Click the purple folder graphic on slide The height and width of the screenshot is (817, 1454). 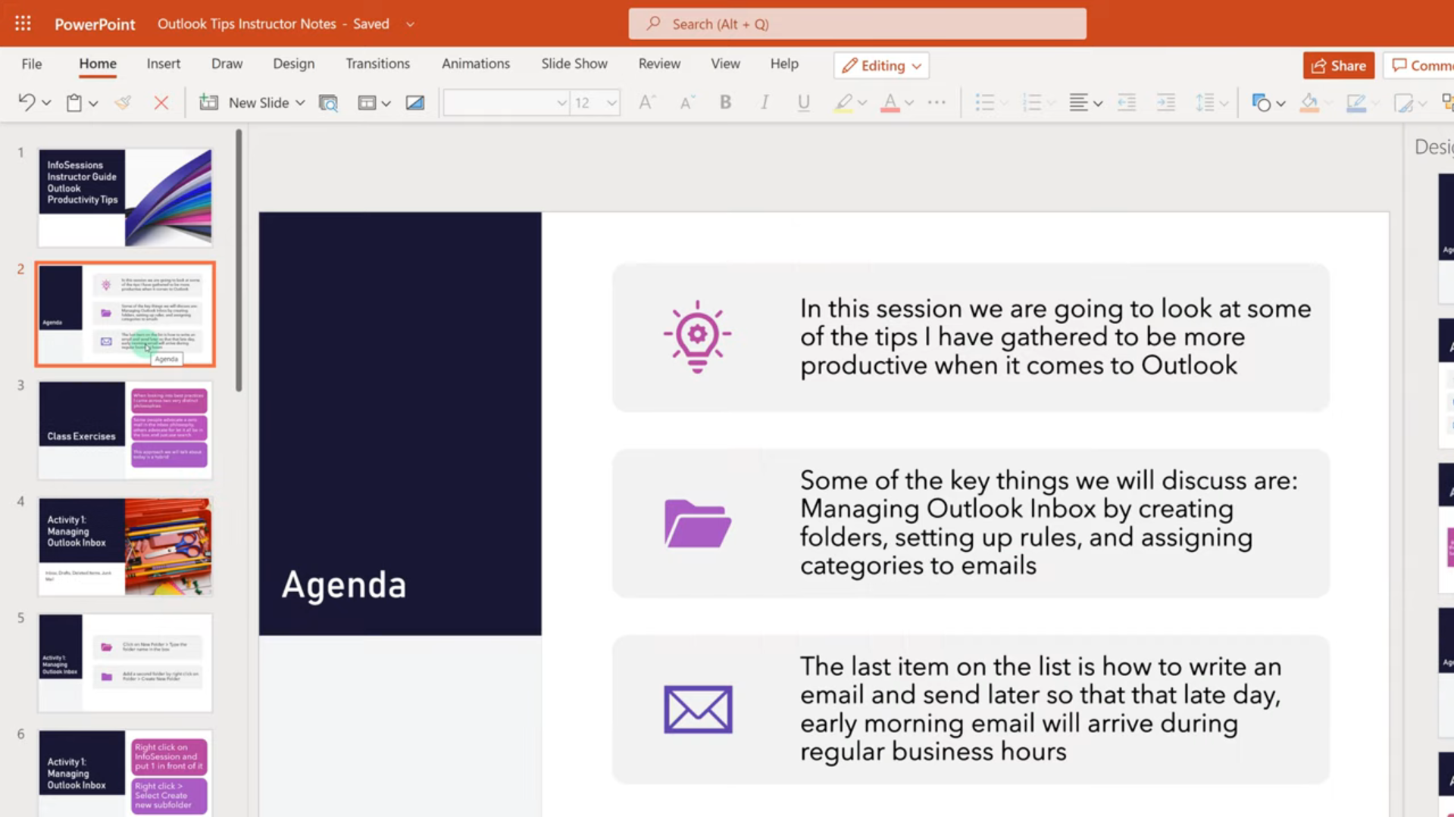pyautogui.click(x=698, y=523)
